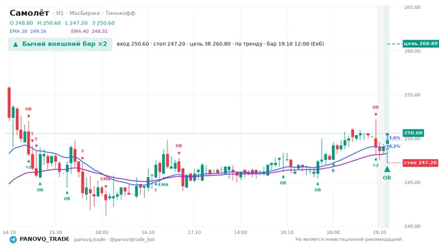Click the 'Бычий внешний бар ×2' badge

point(60,44)
